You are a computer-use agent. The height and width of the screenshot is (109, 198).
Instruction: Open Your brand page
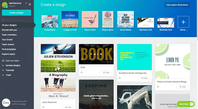[7, 40]
